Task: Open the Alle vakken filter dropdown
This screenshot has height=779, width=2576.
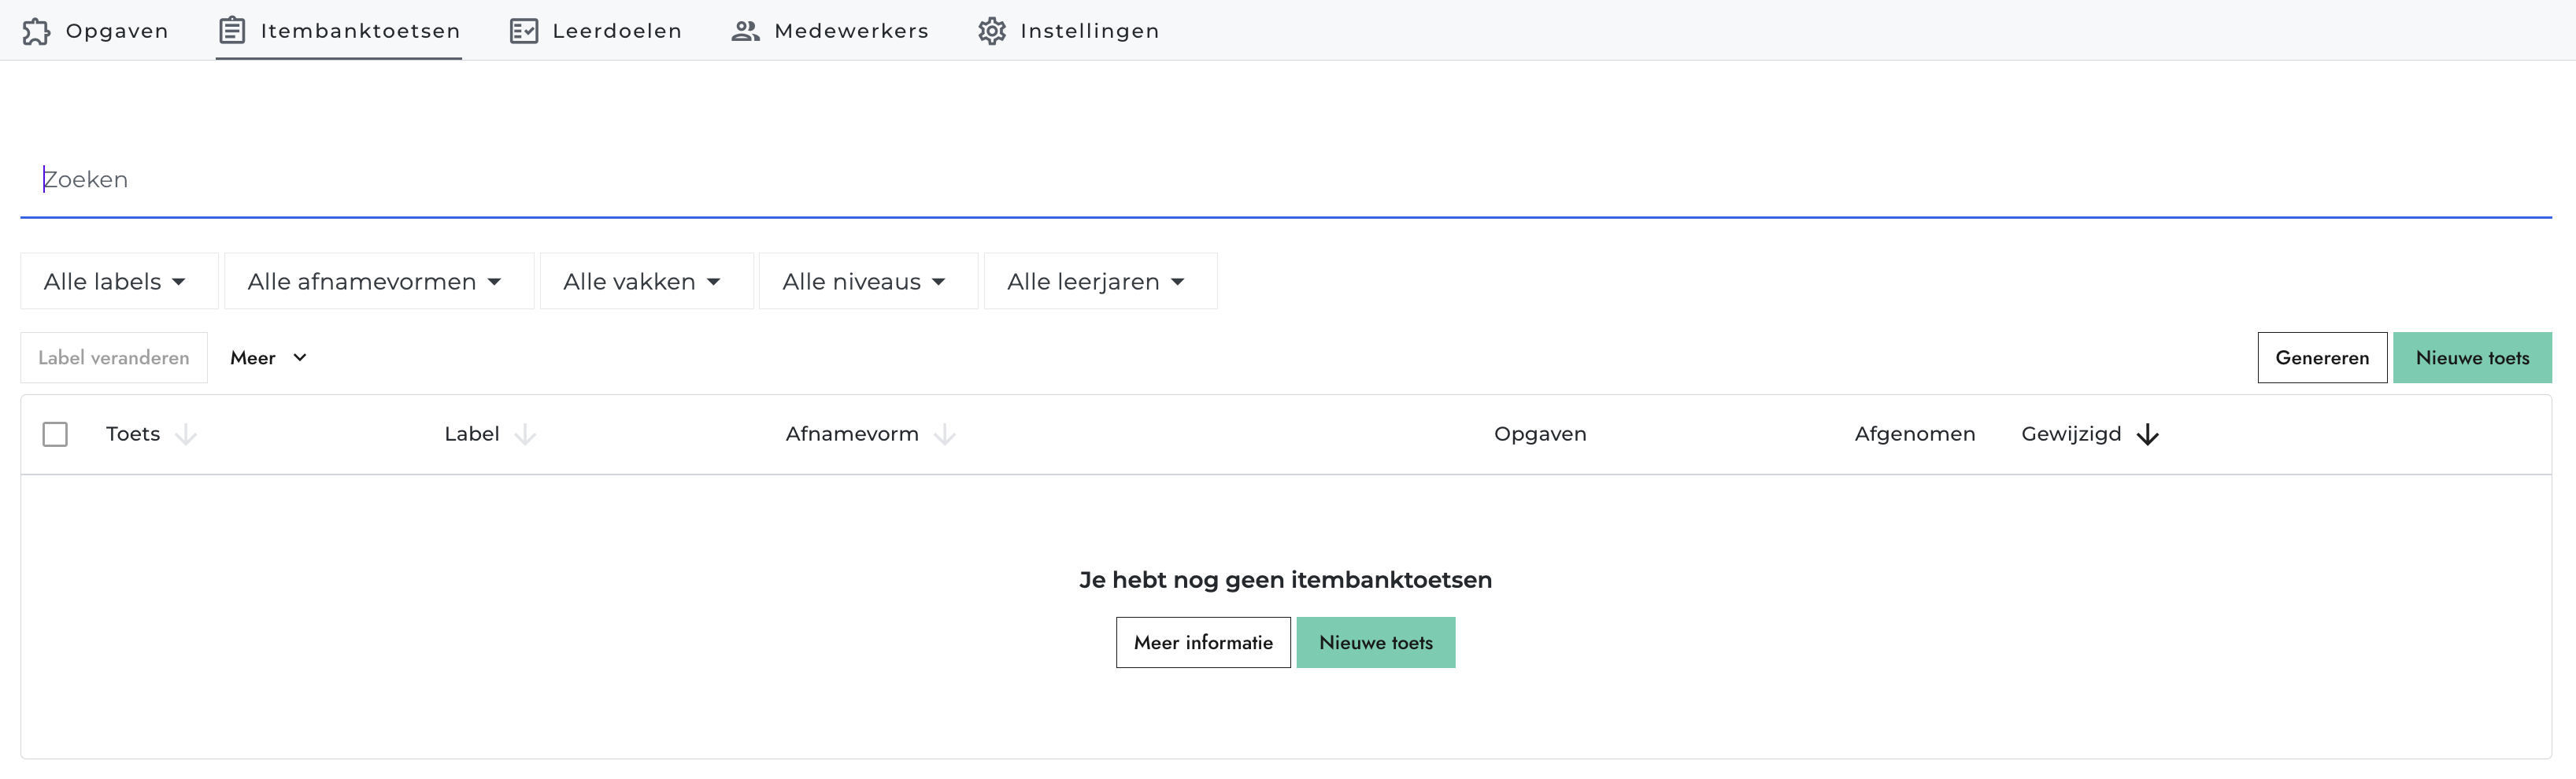Action: click(646, 282)
